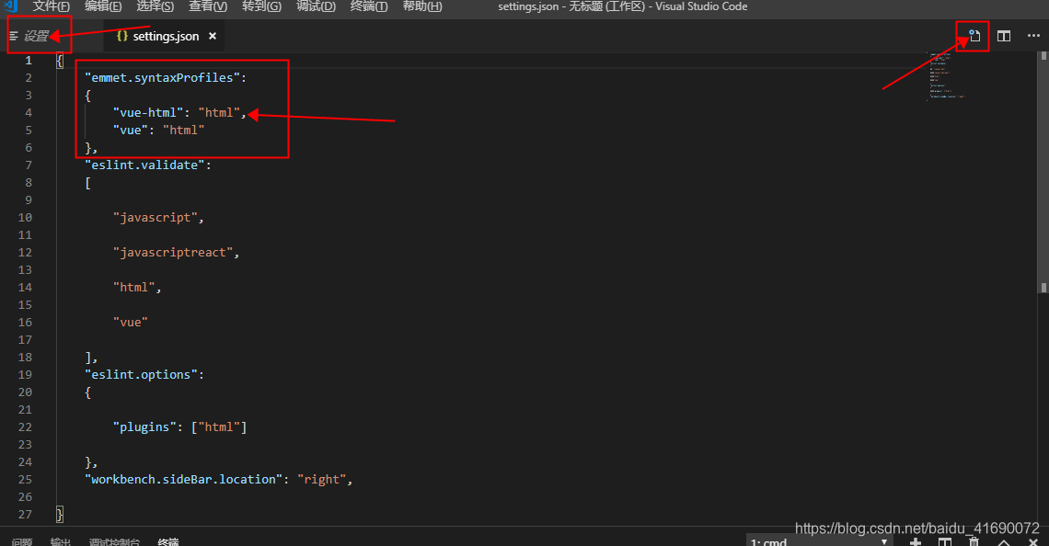Click the "eslint.options" key
The height and width of the screenshot is (546, 1049).
[141, 374]
